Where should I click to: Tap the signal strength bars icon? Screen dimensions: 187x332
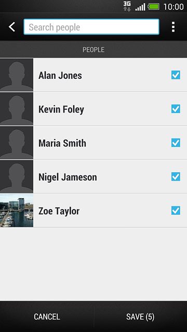pyautogui.click(x=140, y=7)
